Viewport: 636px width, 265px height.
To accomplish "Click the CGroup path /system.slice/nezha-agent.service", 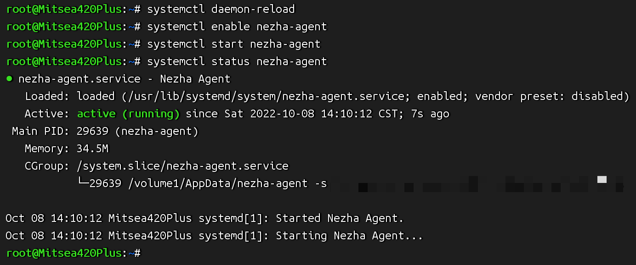I will tap(182, 166).
